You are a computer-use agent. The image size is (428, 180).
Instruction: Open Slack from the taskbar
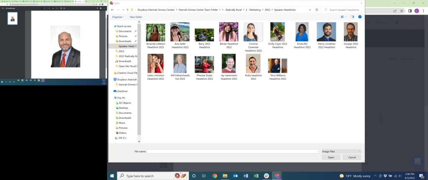click(266, 176)
